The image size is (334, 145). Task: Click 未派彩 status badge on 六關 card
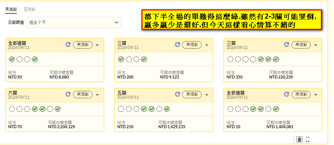click(83, 95)
